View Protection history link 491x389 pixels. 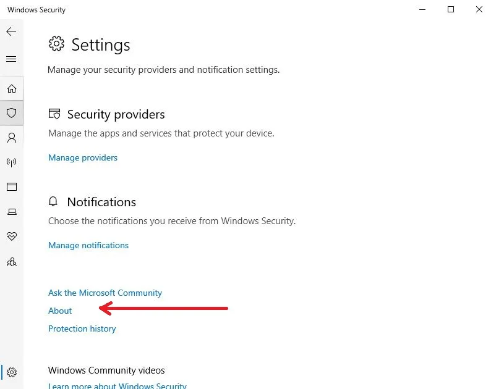click(x=82, y=328)
